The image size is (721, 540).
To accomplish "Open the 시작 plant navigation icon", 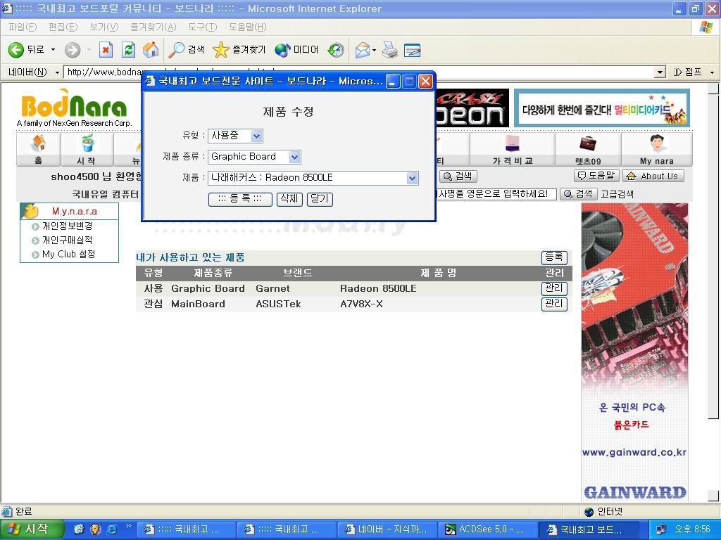I will click(87, 149).
